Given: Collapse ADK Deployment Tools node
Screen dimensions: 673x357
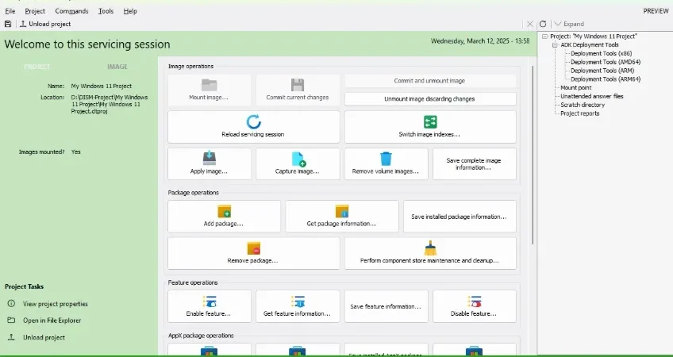Looking at the screenshot, I should click(555, 45).
